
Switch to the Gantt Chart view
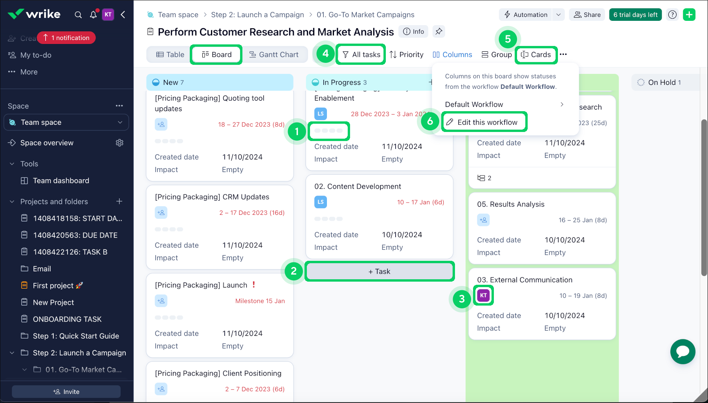(274, 55)
